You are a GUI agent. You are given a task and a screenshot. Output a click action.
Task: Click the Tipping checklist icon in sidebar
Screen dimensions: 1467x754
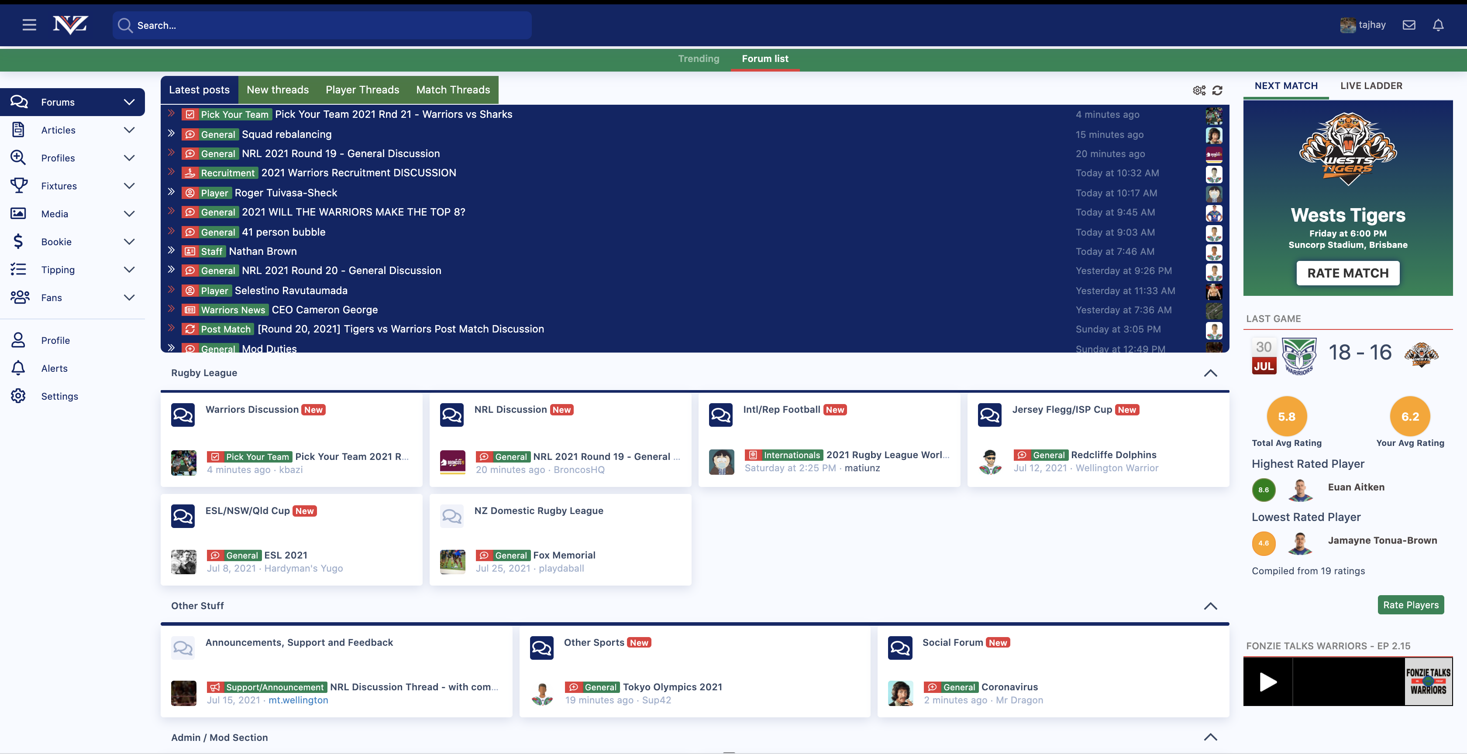tap(18, 269)
